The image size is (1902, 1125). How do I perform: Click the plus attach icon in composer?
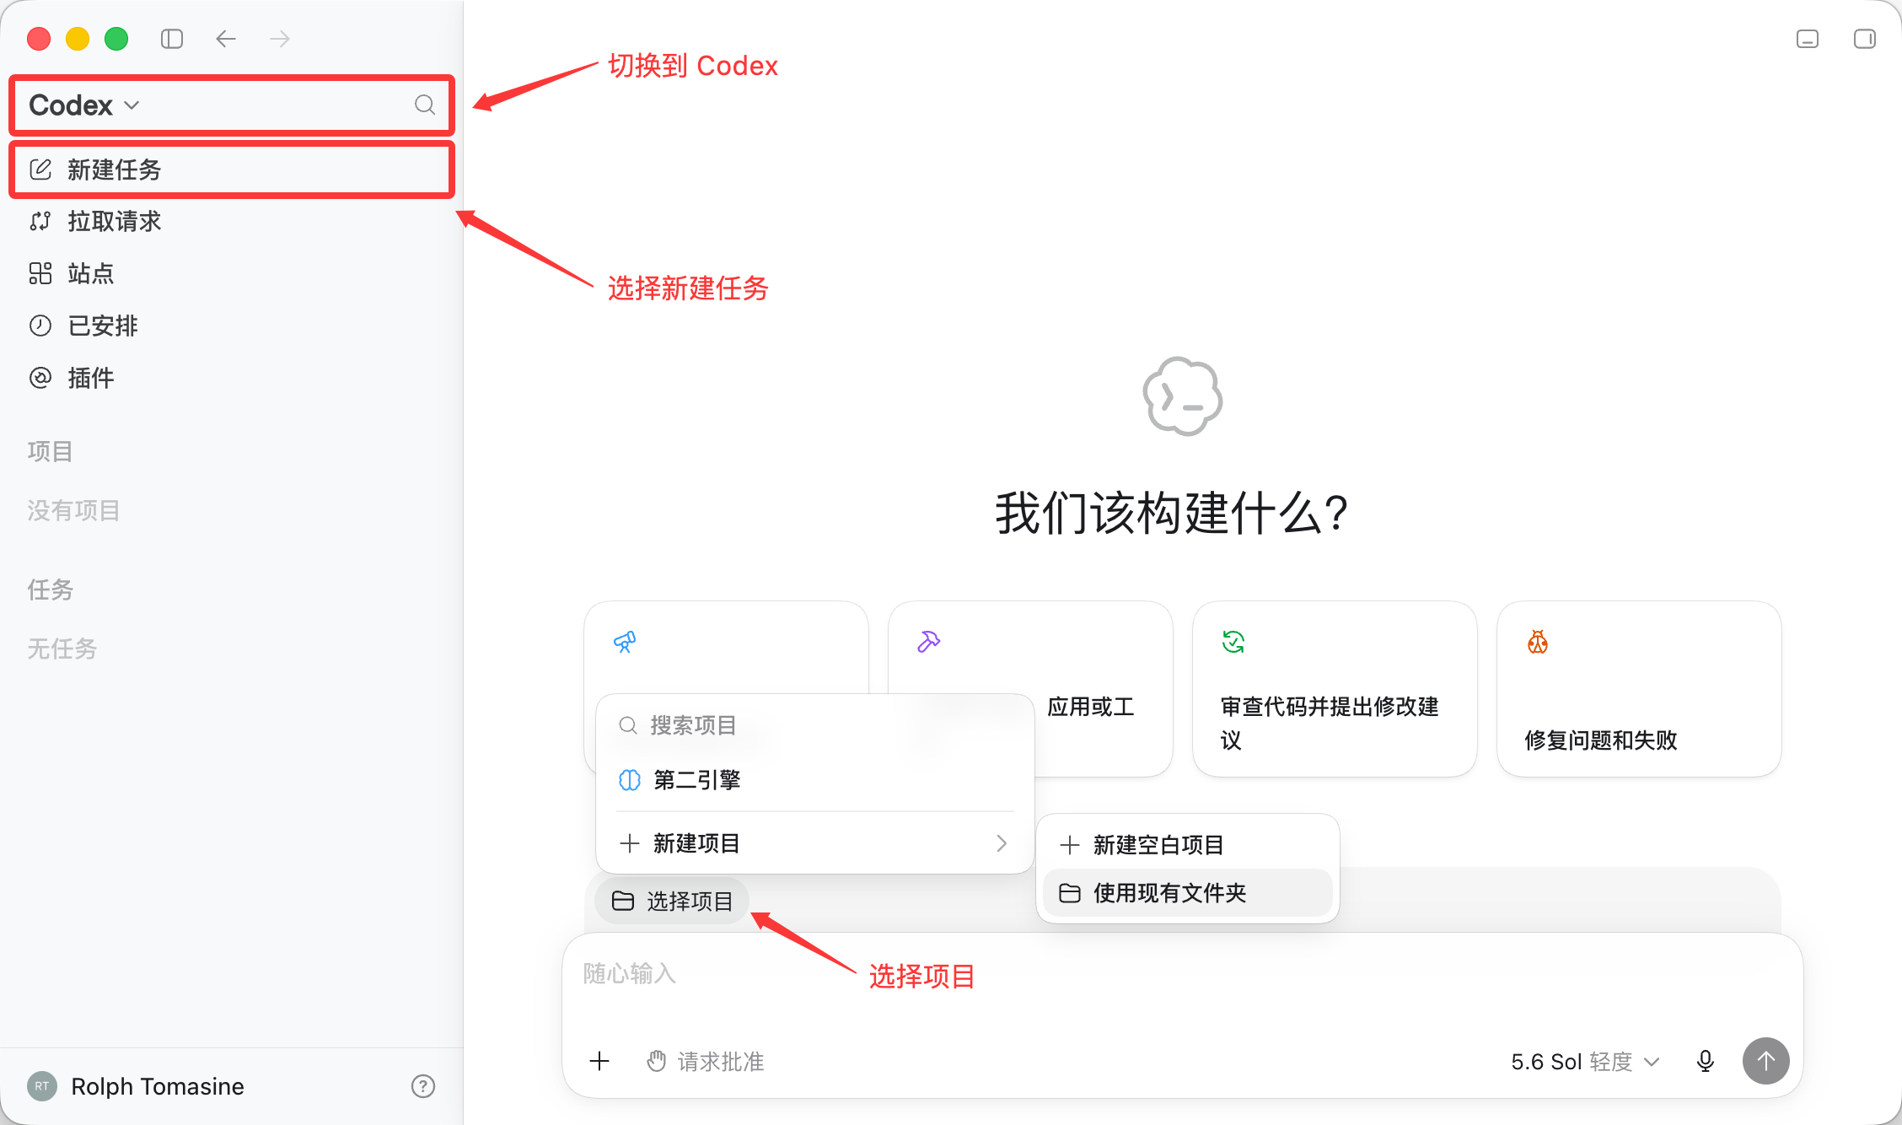coord(599,1061)
